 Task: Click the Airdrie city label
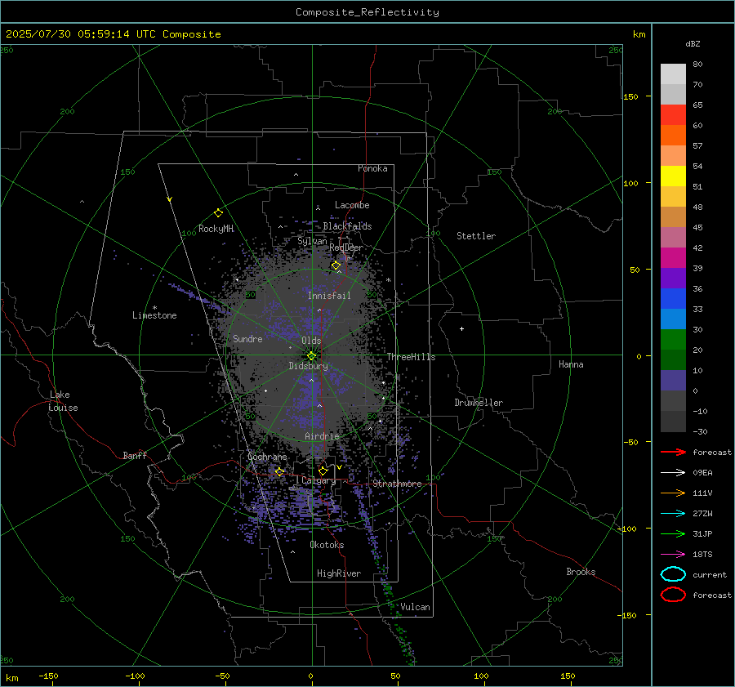[x=322, y=436]
